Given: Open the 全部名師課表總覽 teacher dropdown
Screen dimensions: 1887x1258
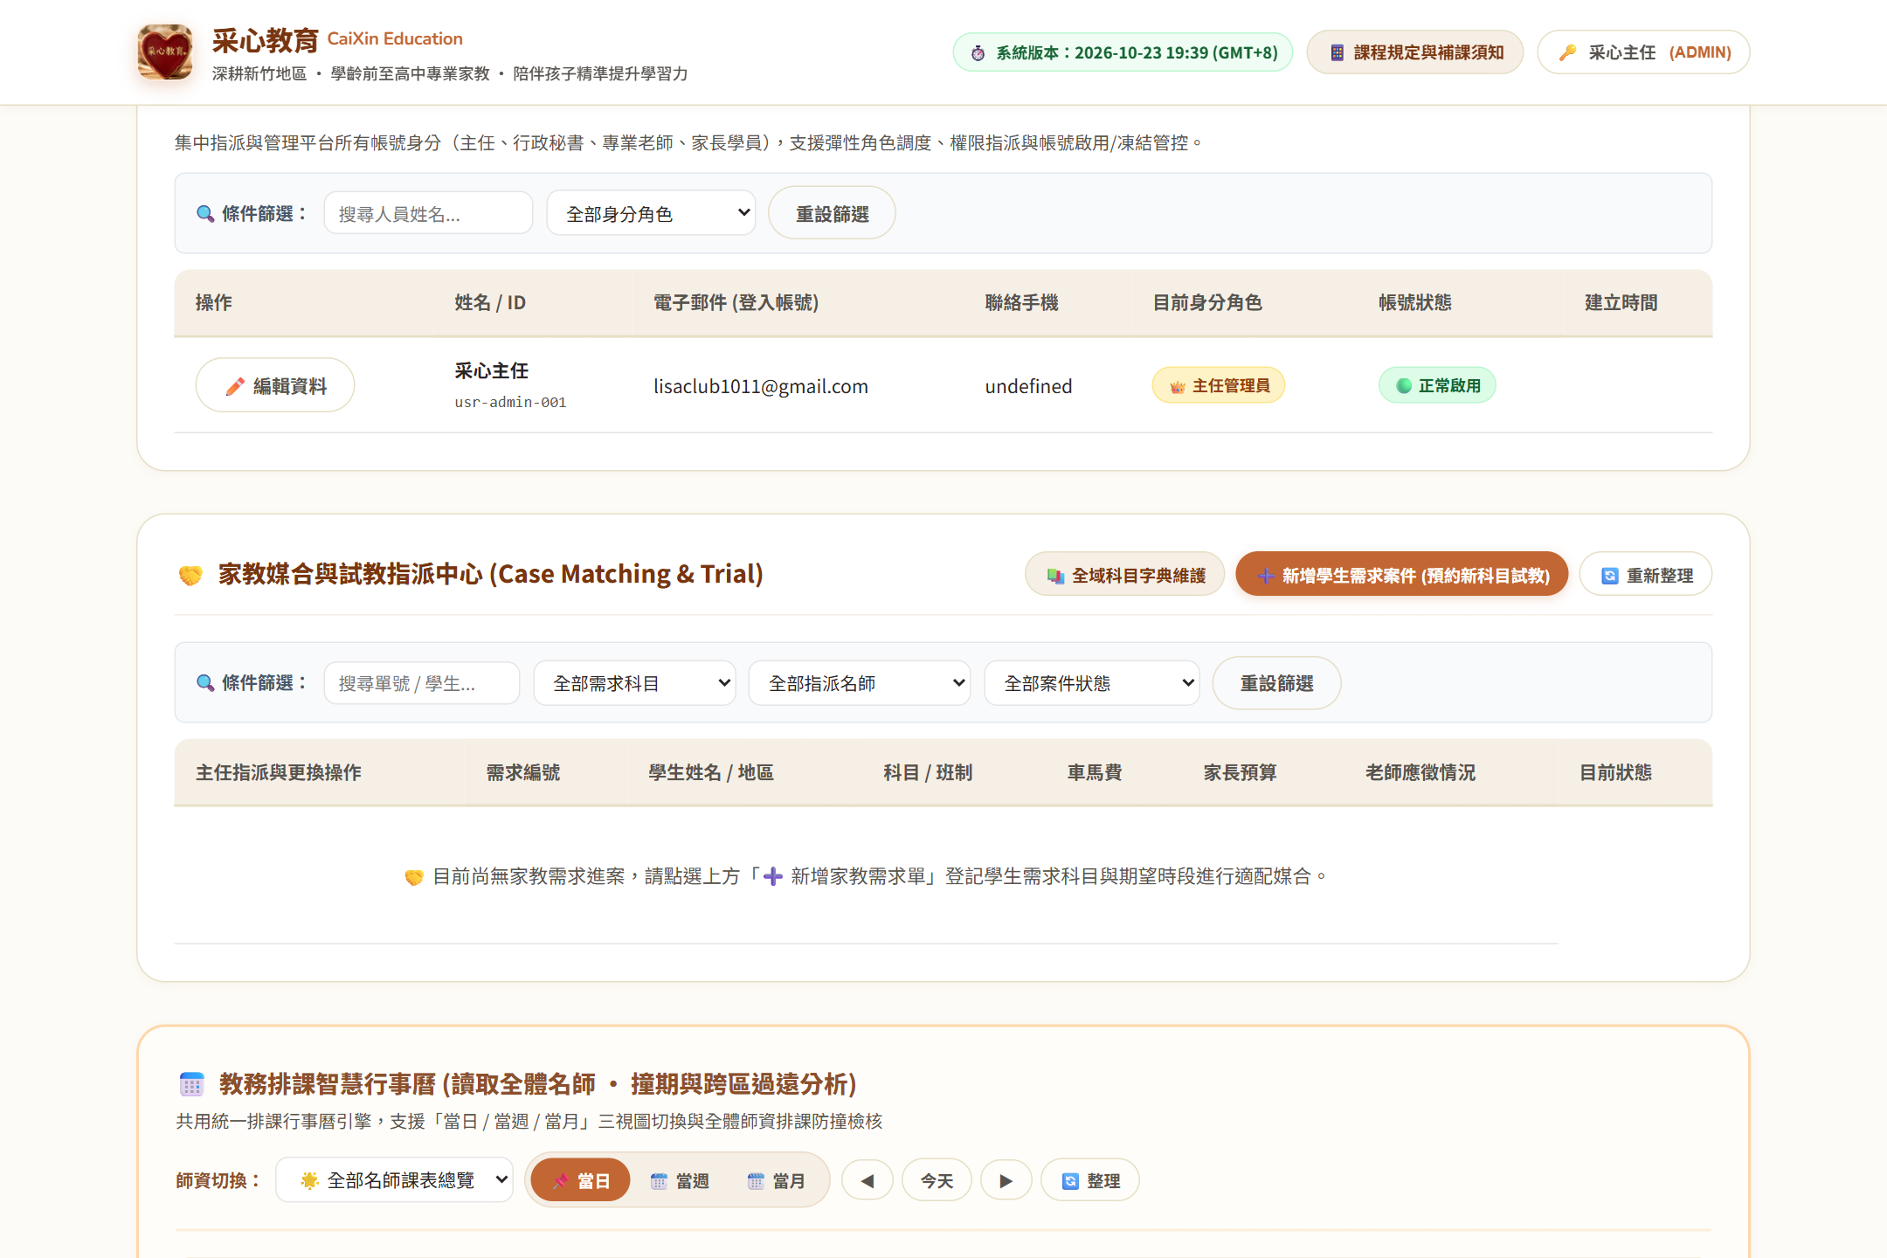Looking at the screenshot, I should [x=395, y=1180].
